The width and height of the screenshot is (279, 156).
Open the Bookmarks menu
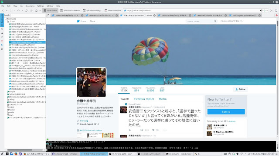click(x=30, y=6)
